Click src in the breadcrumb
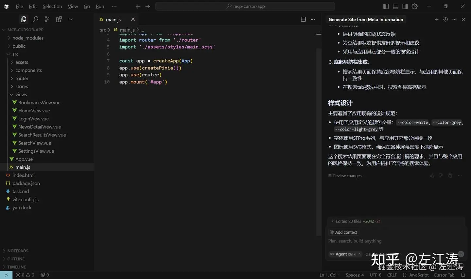The image size is (471, 279). (103, 30)
